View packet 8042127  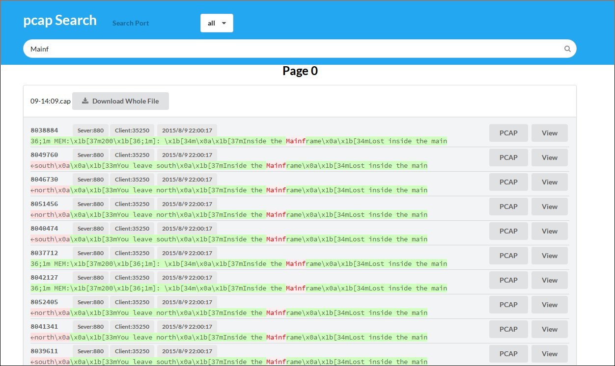(x=550, y=280)
